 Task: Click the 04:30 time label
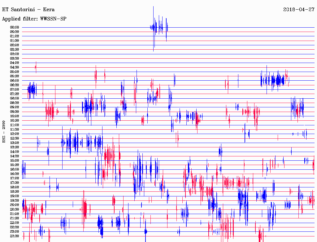tap(15, 67)
